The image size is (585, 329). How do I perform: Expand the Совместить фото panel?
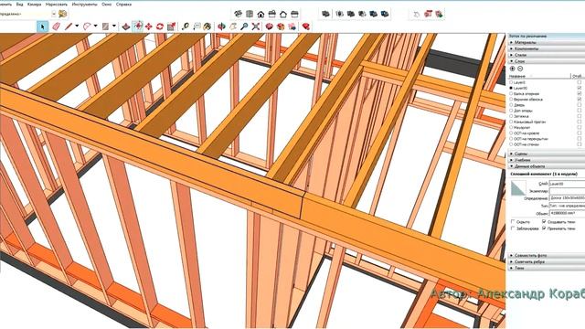pos(547,256)
